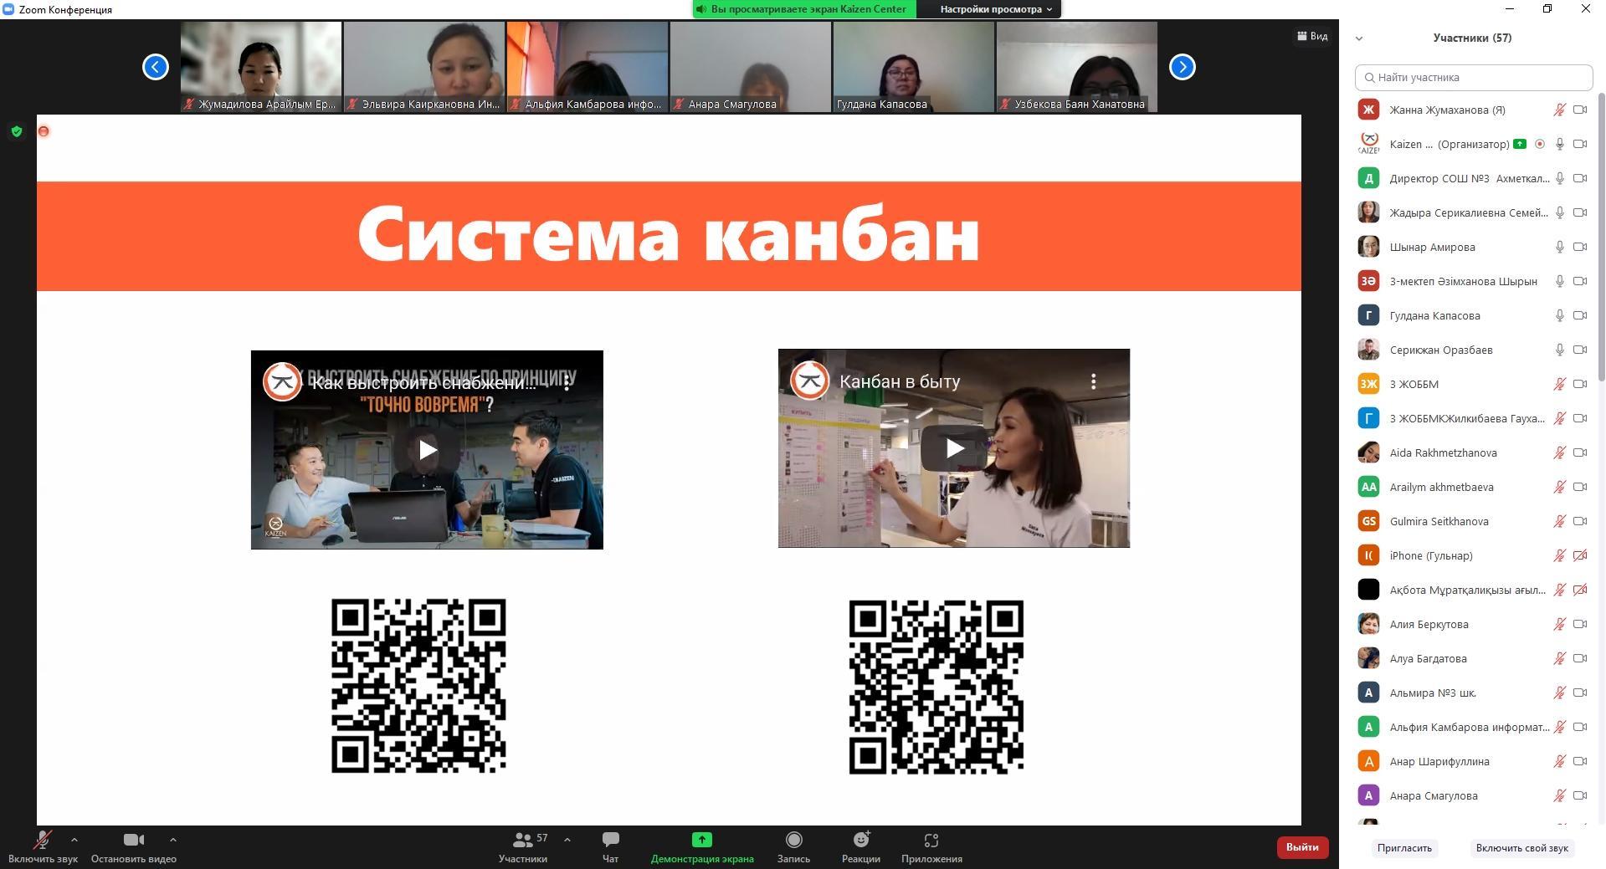Click camera icon for Анара Смагулова row
The width and height of the screenshot is (1606, 869).
click(1580, 795)
